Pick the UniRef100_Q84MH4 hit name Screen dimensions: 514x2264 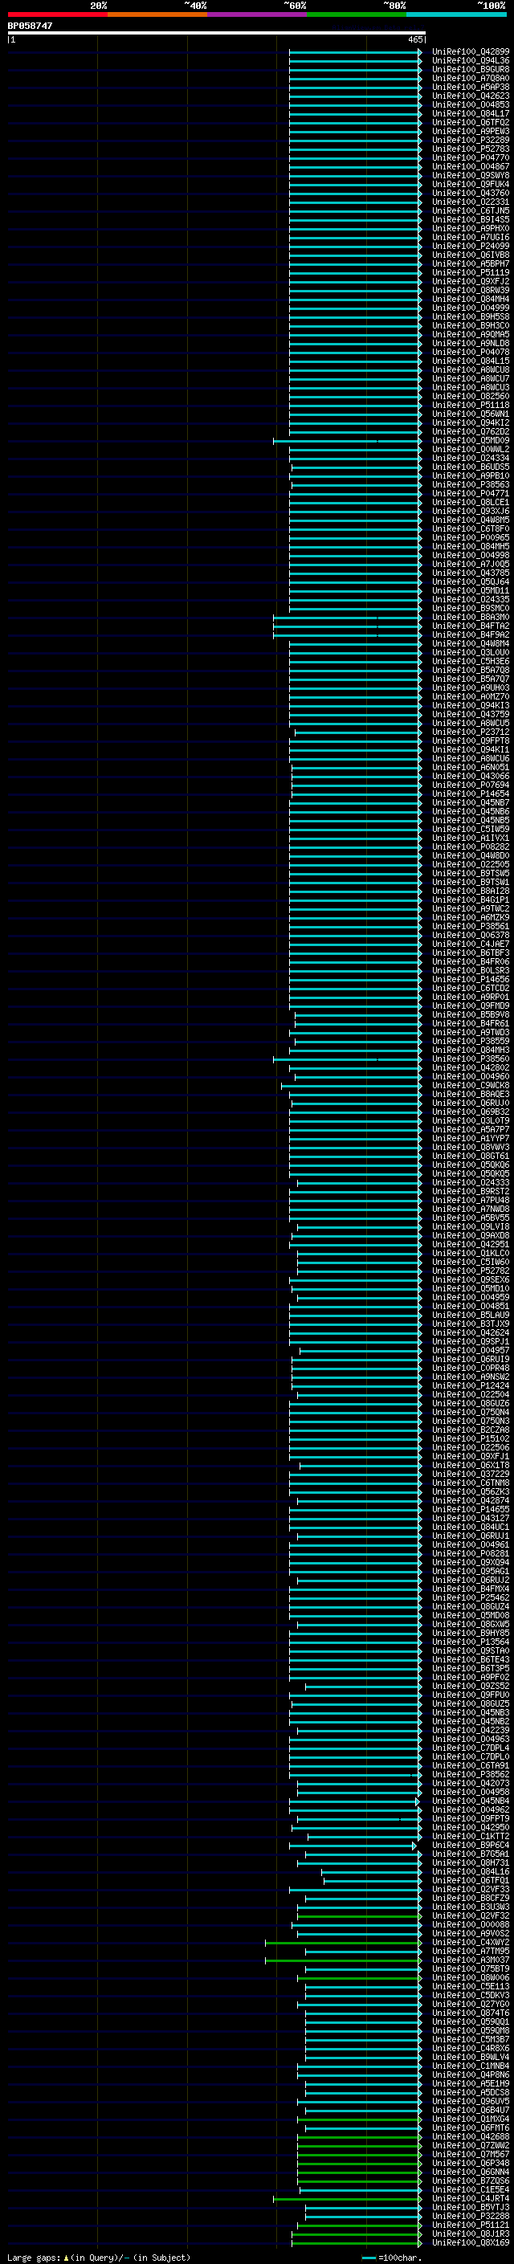(x=470, y=299)
